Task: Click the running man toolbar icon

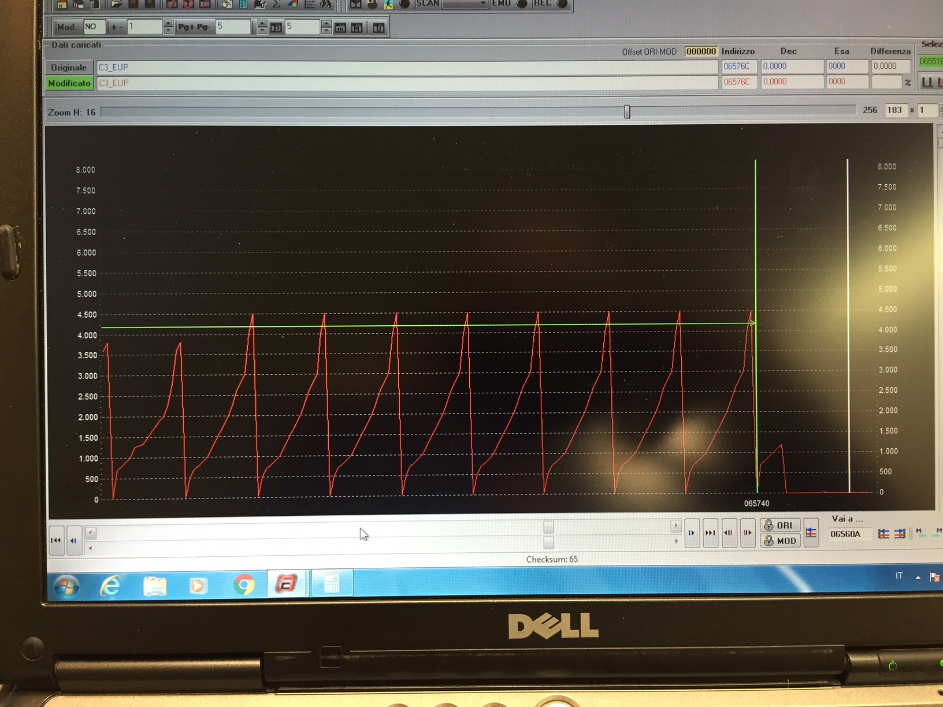Action: click(x=388, y=4)
